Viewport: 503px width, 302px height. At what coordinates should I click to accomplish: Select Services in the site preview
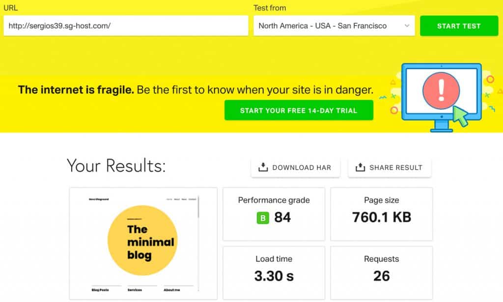pyautogui.click(x=135, y=290)
